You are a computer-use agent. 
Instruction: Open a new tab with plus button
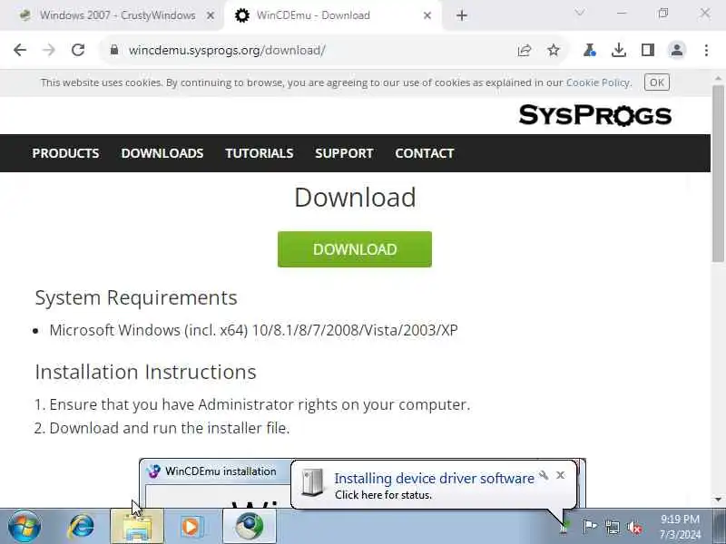462,15
